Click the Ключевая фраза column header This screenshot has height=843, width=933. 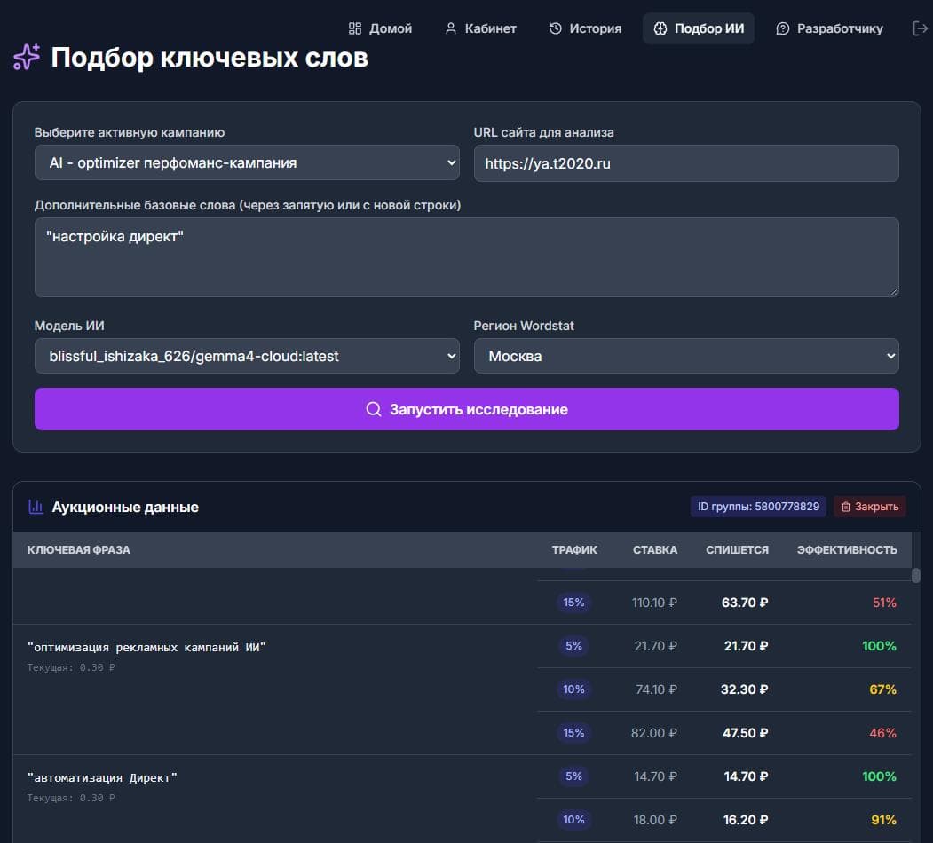point(78,549)
